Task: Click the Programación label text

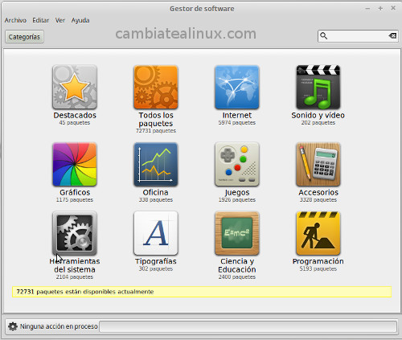Action: click(x=318, y=261)
